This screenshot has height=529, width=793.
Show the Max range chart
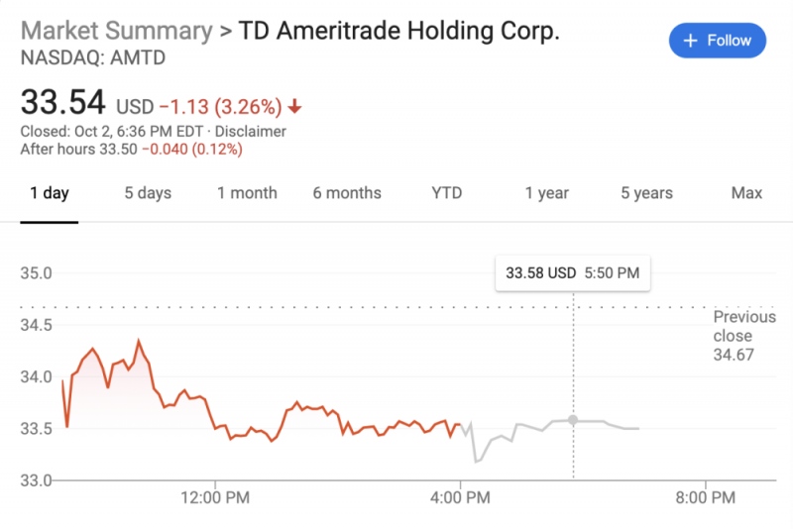746,193
